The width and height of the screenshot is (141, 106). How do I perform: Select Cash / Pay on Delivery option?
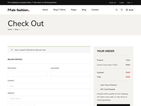[x=98, y=85]
